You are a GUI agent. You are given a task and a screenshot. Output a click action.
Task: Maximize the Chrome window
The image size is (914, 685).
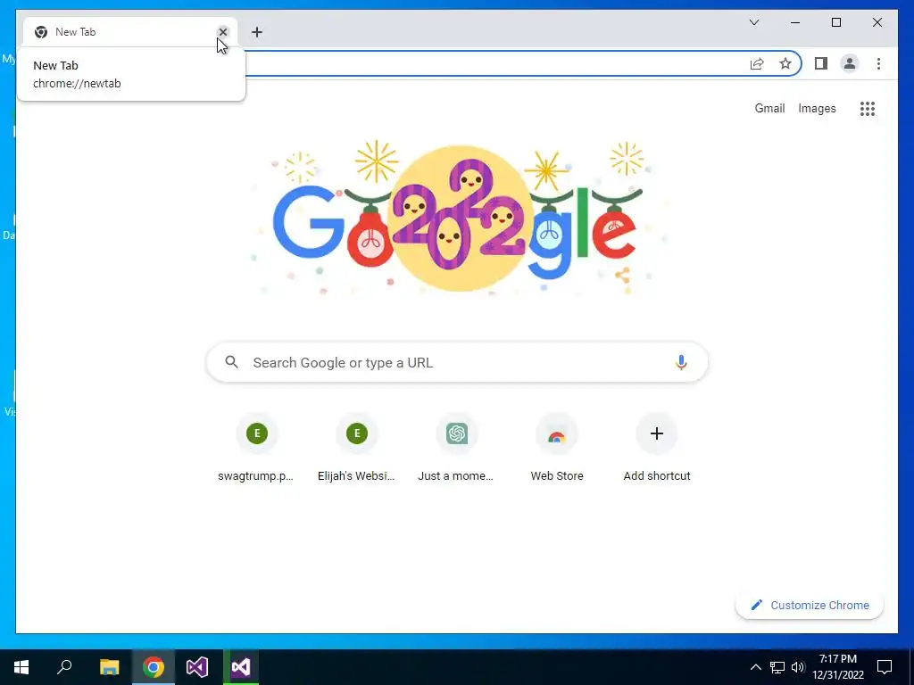coord(835,22)
